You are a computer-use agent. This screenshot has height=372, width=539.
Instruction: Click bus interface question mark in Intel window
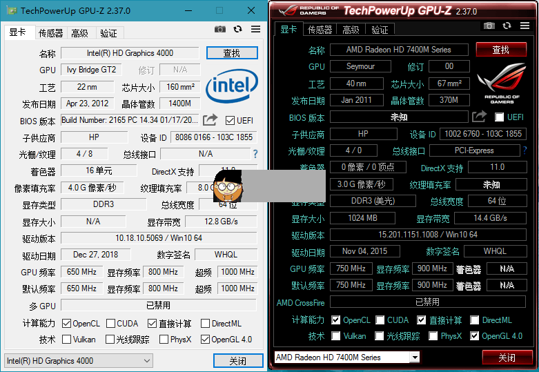[255, 154]
